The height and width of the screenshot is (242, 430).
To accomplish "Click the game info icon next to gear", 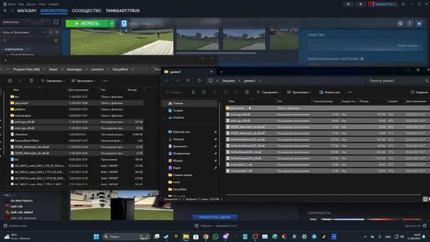I will coord(410,24).
